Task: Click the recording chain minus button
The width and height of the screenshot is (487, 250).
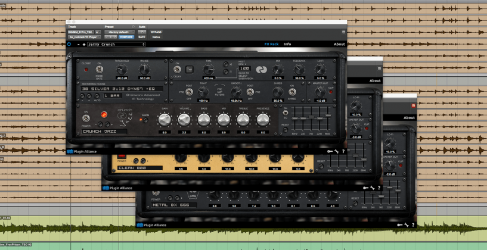Action: [82, 96]
